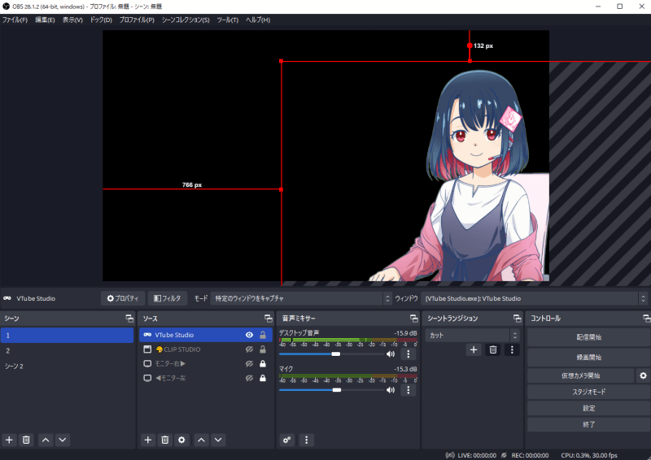Remove scene transition with trash icon

click(x=493, y=349)
